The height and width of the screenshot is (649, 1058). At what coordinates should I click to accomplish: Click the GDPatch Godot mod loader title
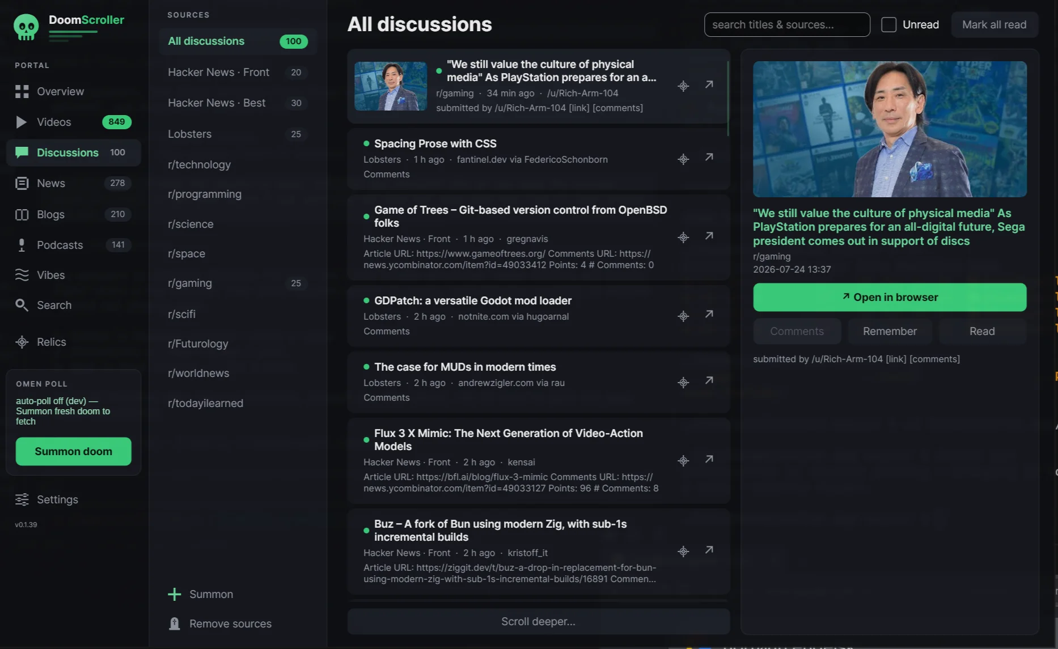pyautogui.click(x=473, y=300)
